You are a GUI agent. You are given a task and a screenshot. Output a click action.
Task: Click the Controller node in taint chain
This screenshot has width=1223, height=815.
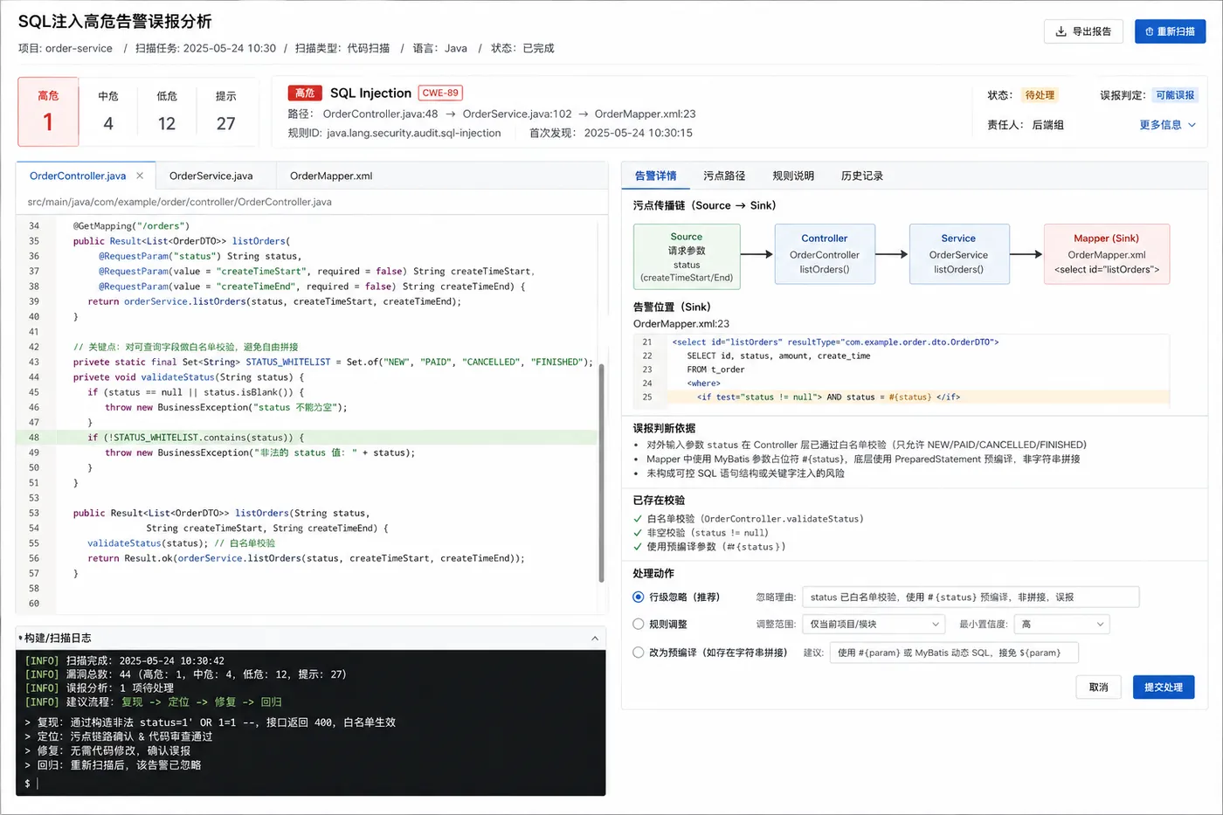click(x=824, y=254)
